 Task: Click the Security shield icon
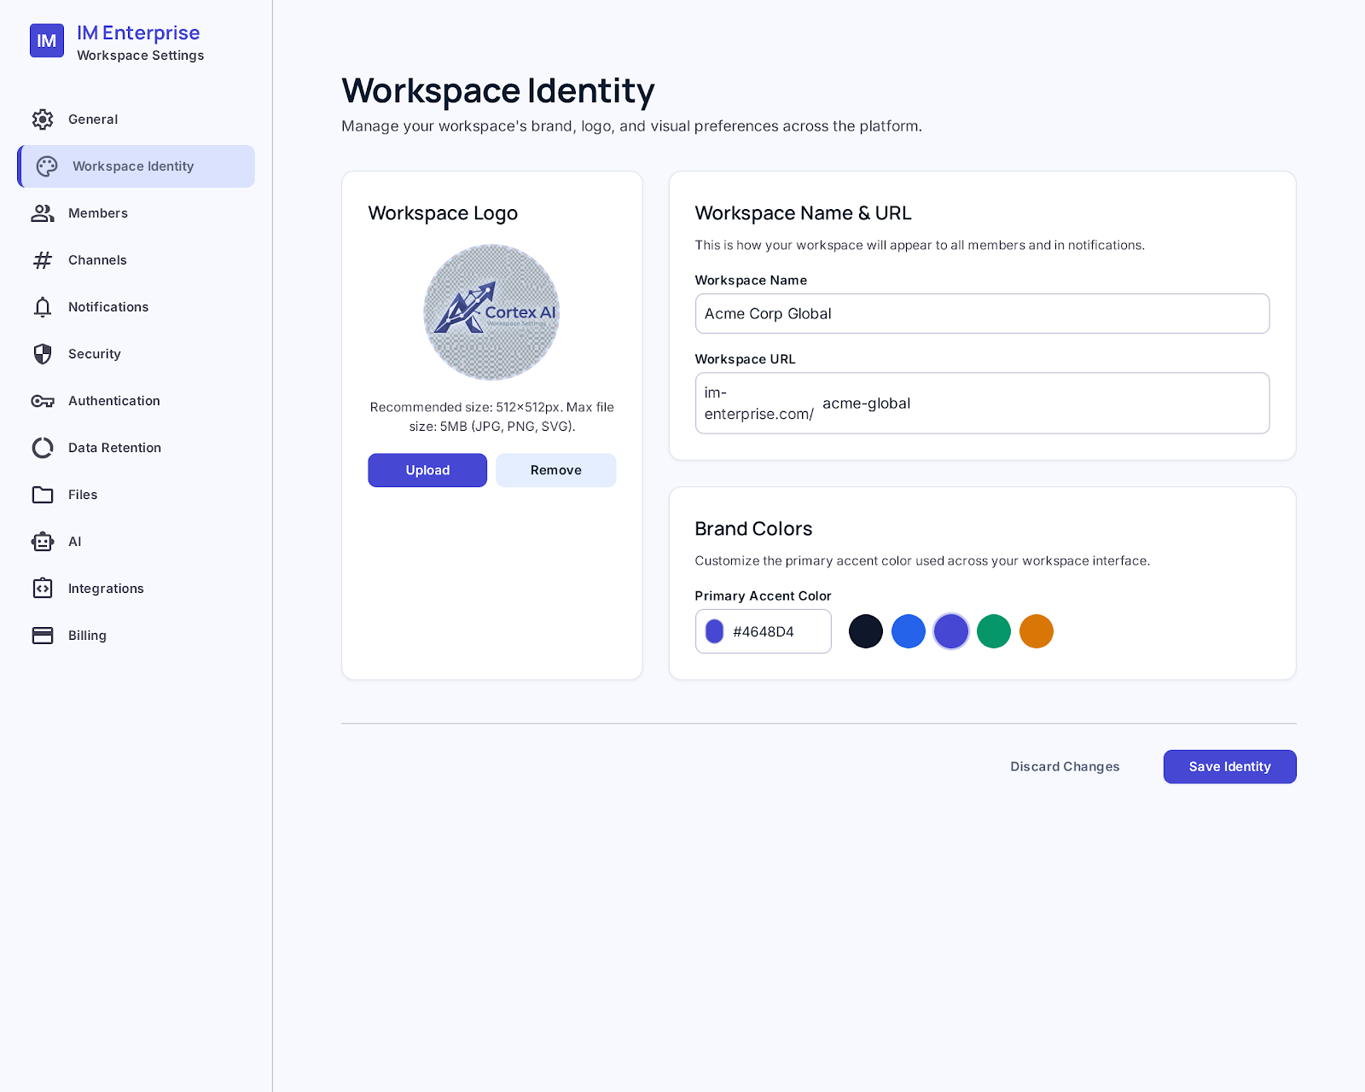43,354
